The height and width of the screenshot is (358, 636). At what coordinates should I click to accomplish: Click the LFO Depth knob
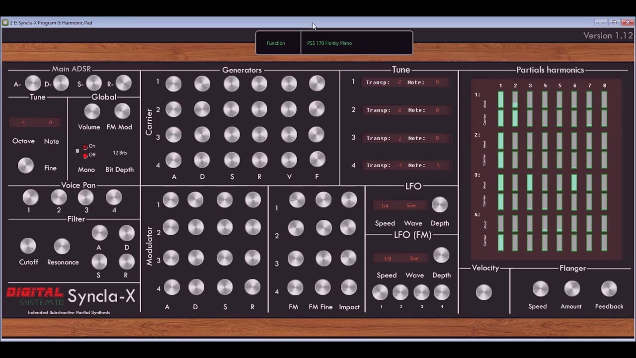click(x=440, y=204)
